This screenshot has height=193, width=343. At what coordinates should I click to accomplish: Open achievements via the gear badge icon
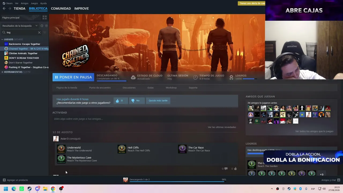(231, 77)
